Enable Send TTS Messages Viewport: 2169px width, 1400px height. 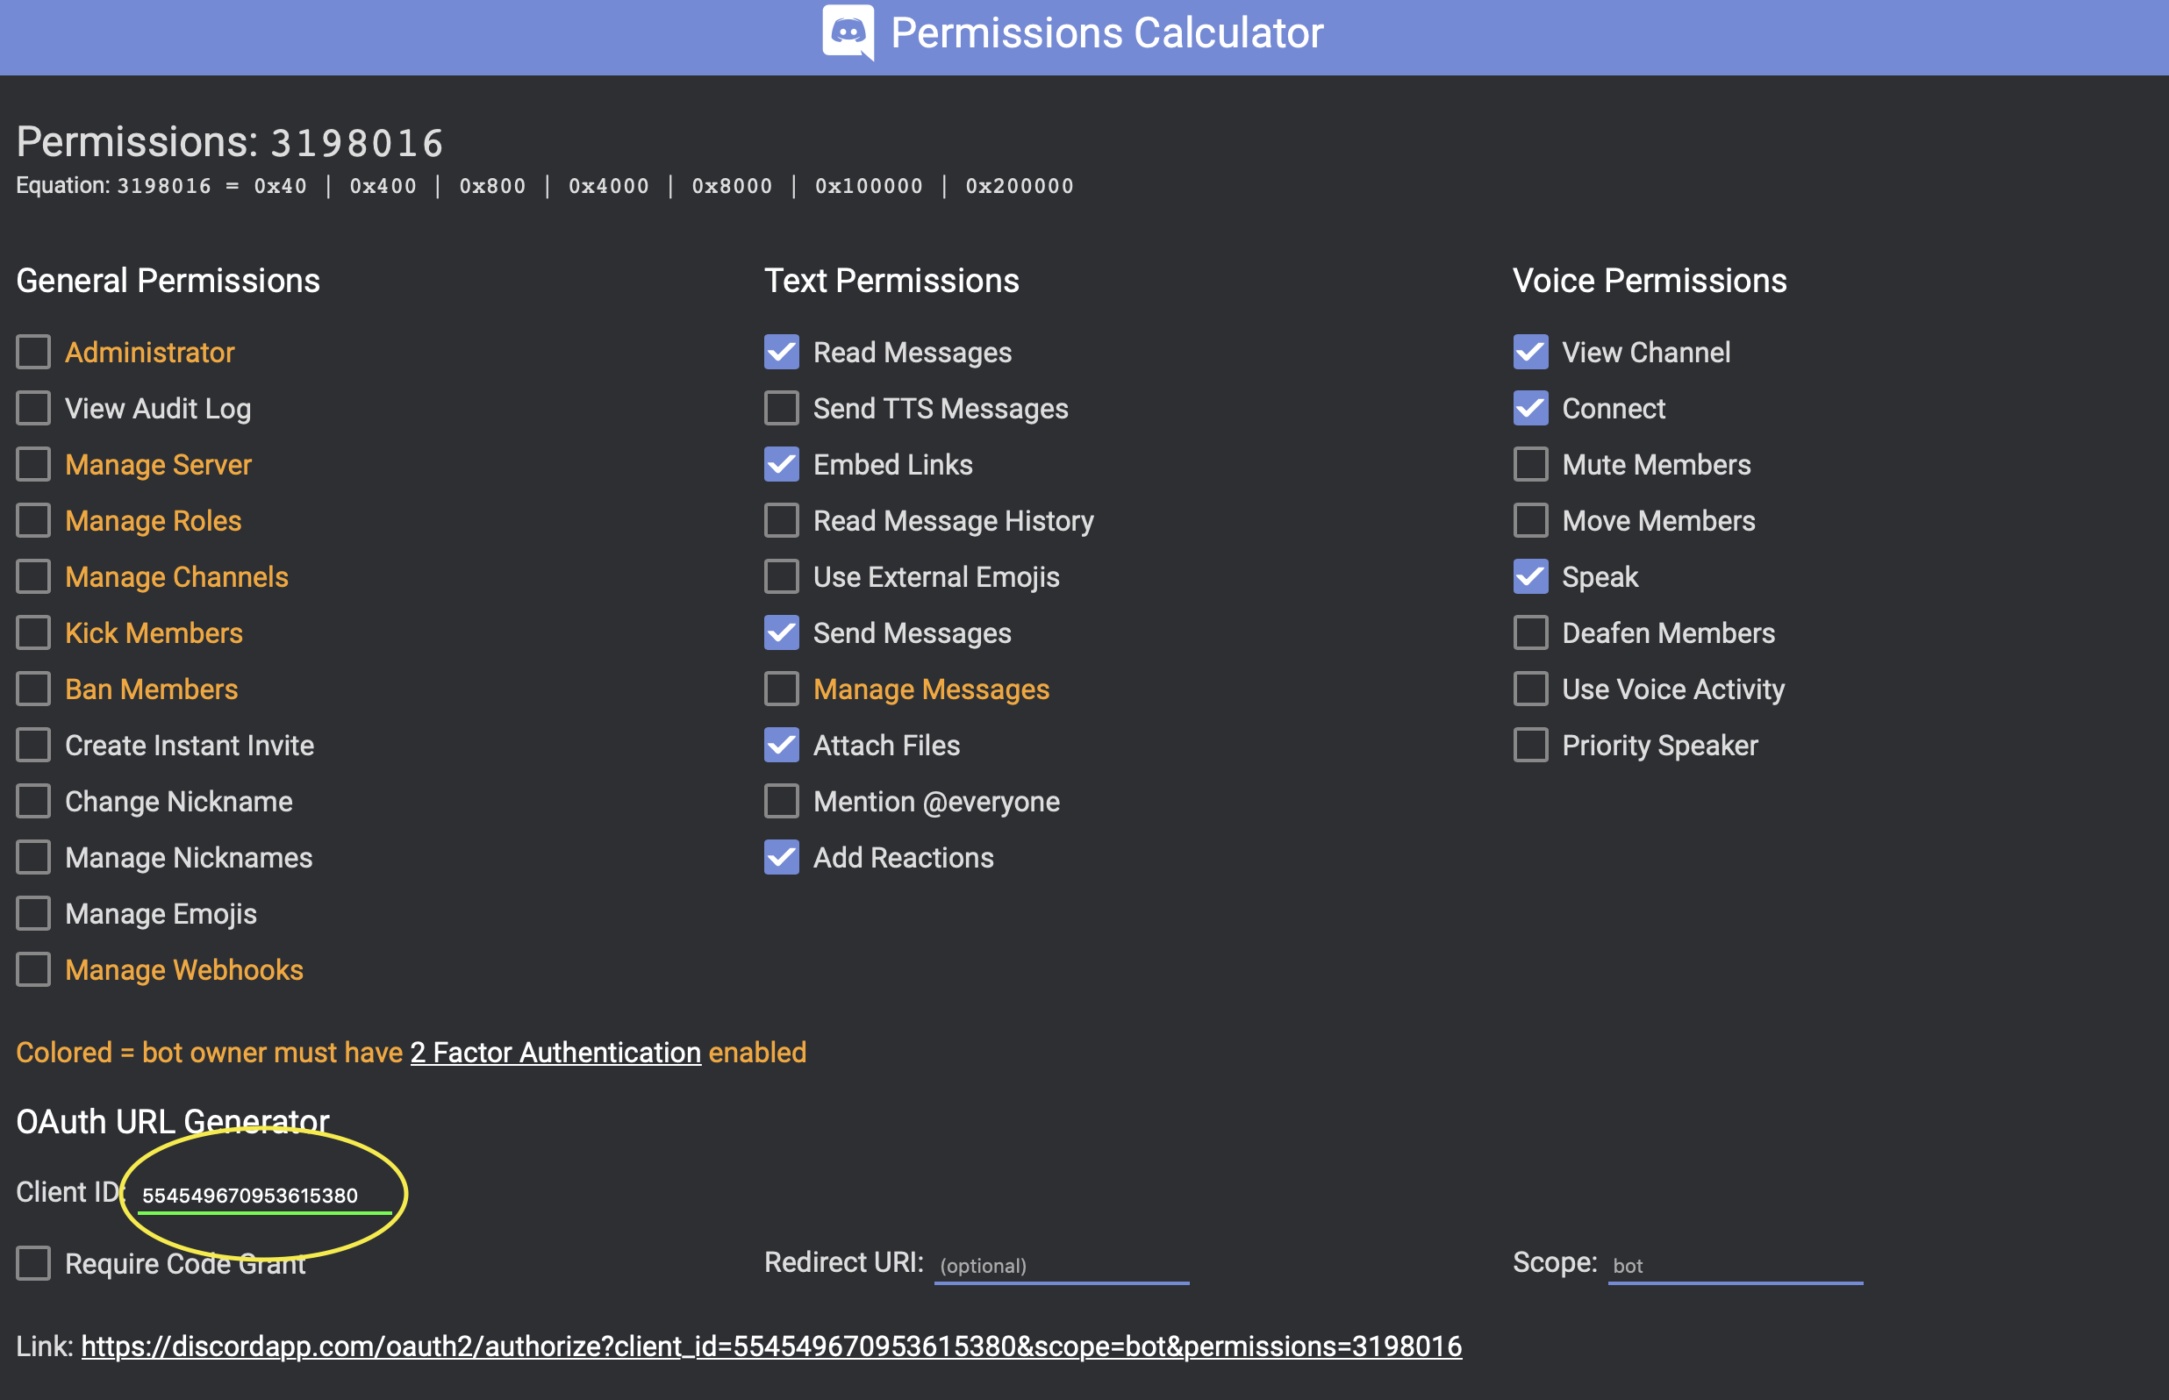click(x=781, y=408)
